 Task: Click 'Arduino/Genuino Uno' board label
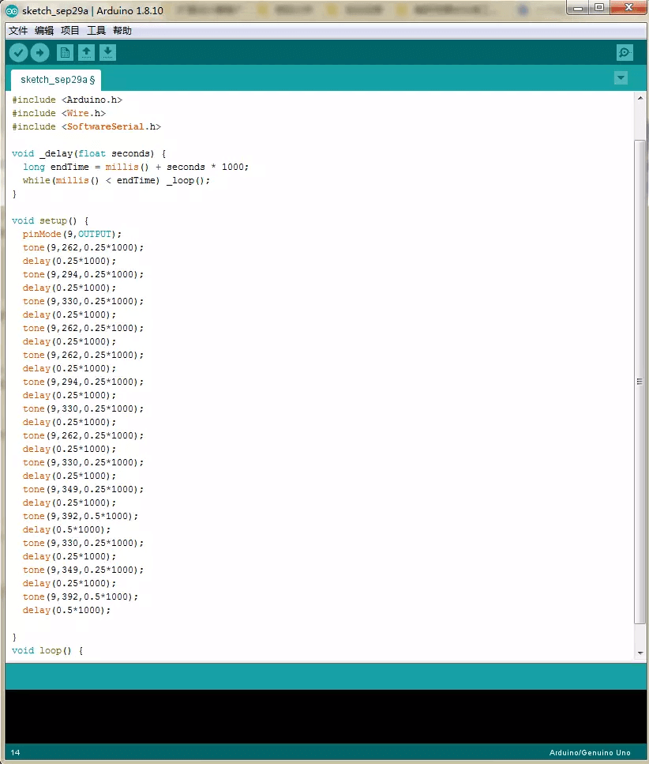point(590,753)
